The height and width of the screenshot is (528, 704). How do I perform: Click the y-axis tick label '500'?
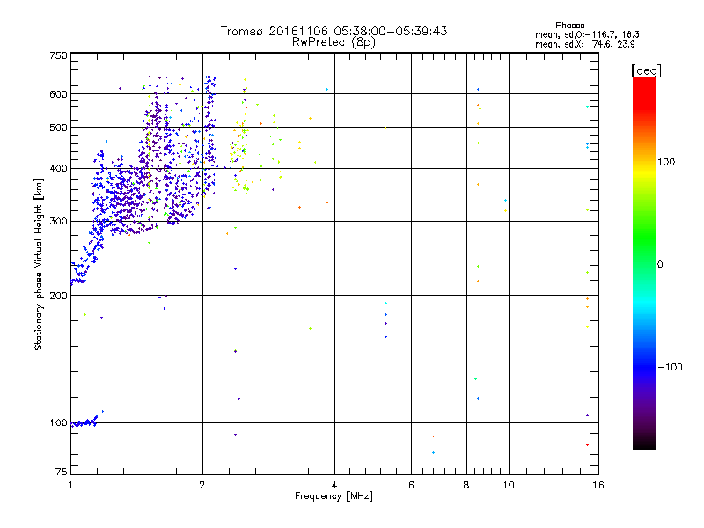(58, 128)
